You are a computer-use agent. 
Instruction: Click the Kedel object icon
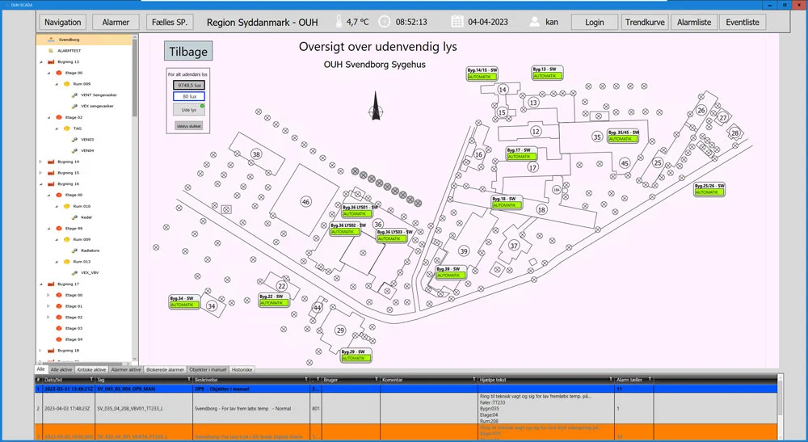click(x=74, y=217)
